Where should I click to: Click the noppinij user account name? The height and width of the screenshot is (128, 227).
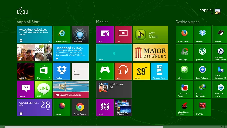click(x=207, y=10)
